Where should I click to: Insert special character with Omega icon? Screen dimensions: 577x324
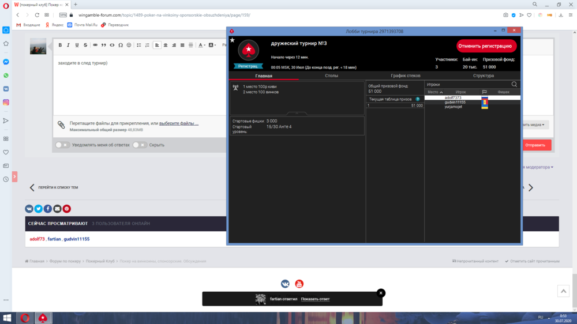pos(121,45)
